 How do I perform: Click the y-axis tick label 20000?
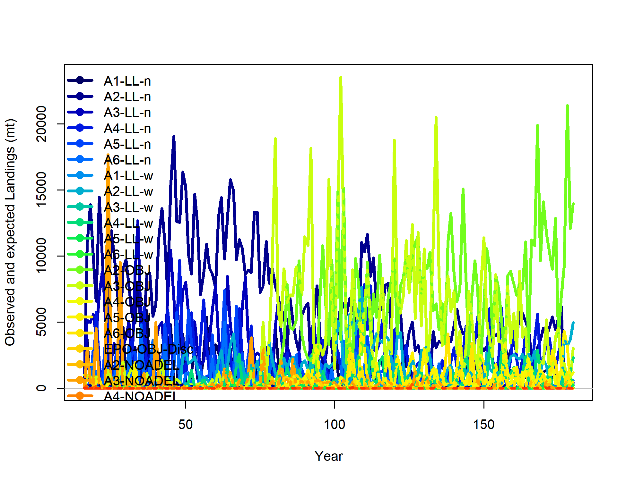41,124
